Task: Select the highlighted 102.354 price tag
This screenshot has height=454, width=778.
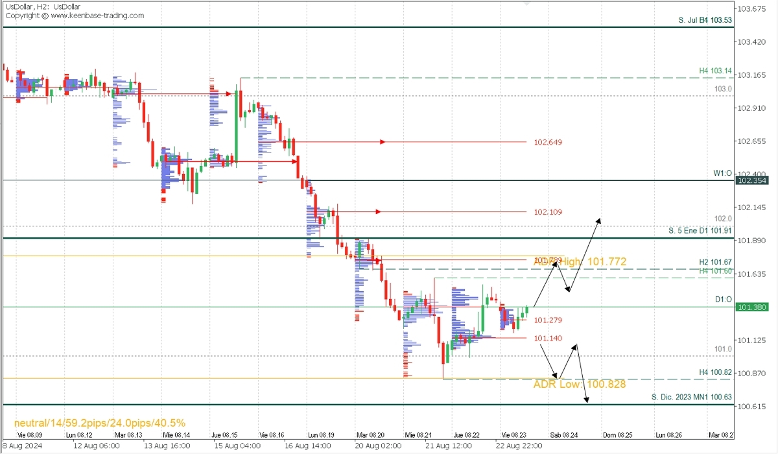Action: pos(751,180)
